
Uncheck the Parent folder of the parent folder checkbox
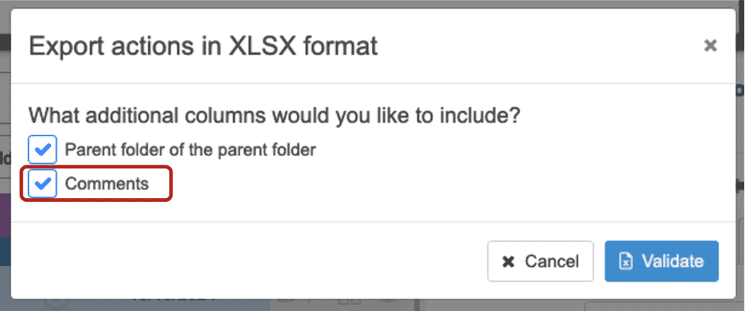pos(42,150)
